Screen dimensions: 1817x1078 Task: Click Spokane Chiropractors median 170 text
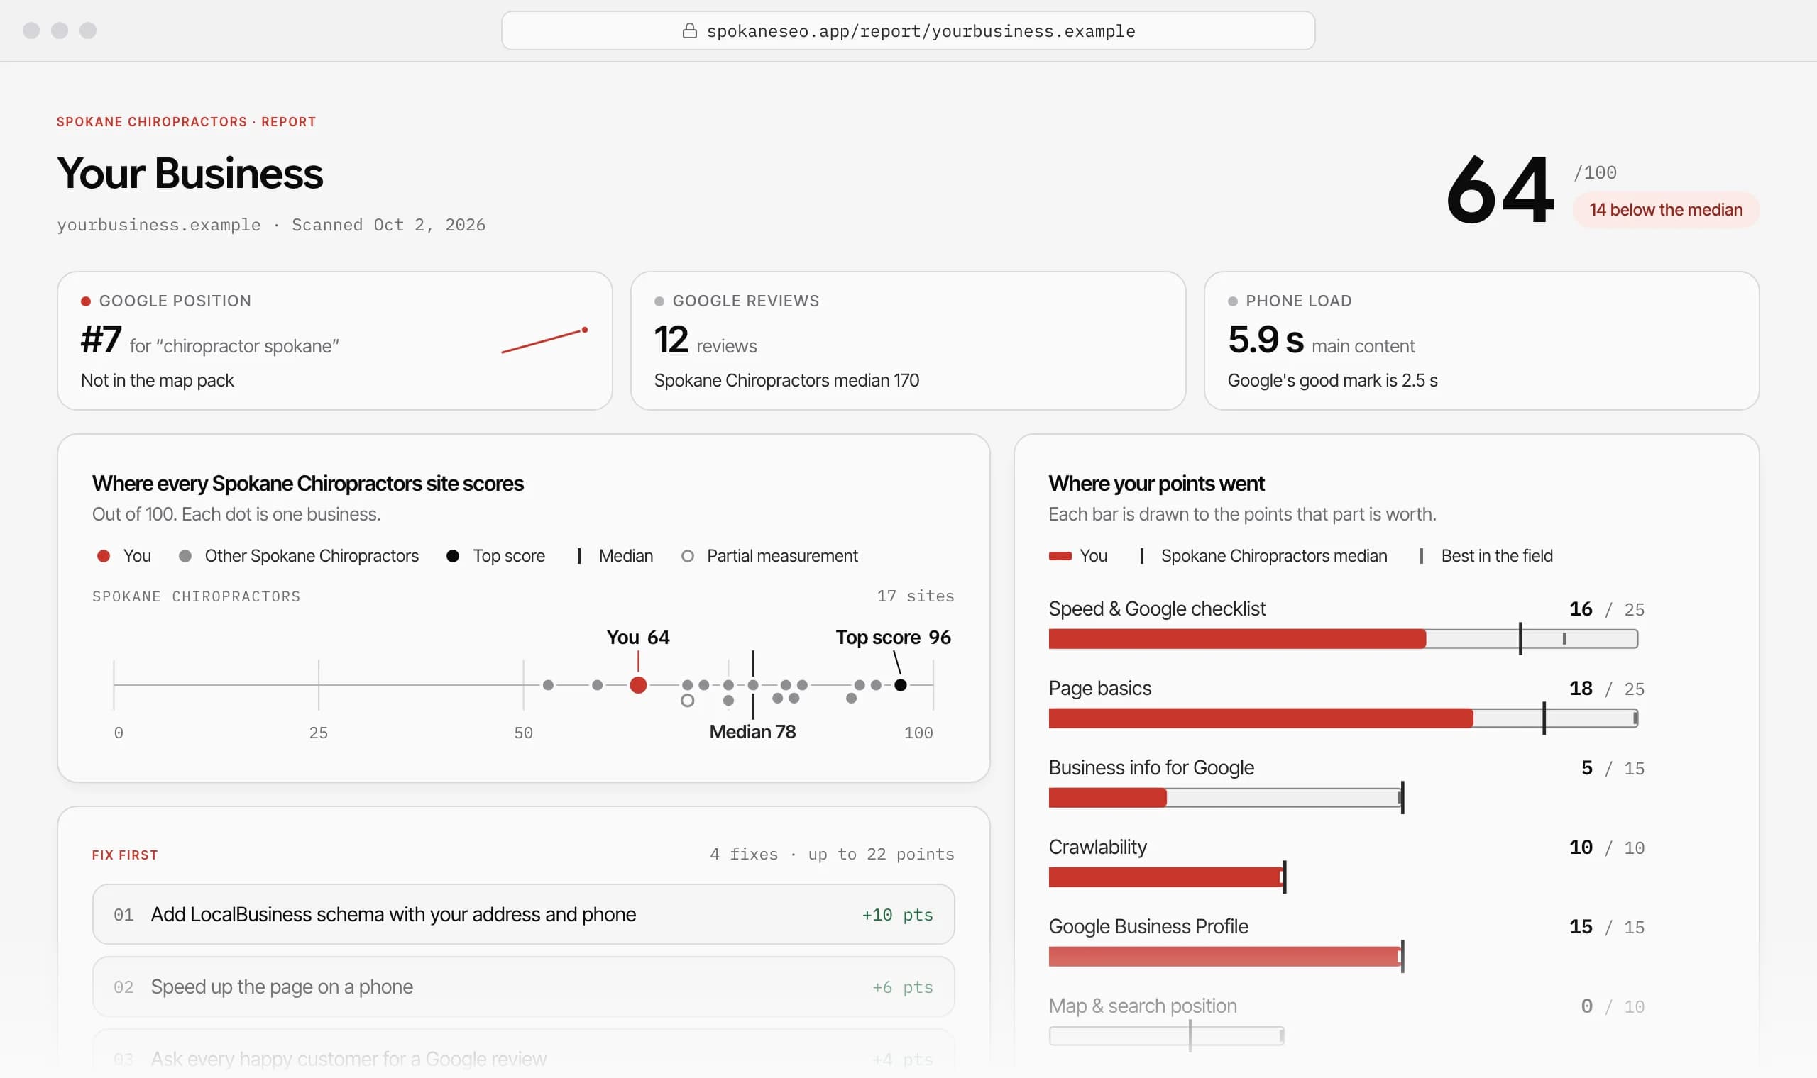[x=786, y=380]
